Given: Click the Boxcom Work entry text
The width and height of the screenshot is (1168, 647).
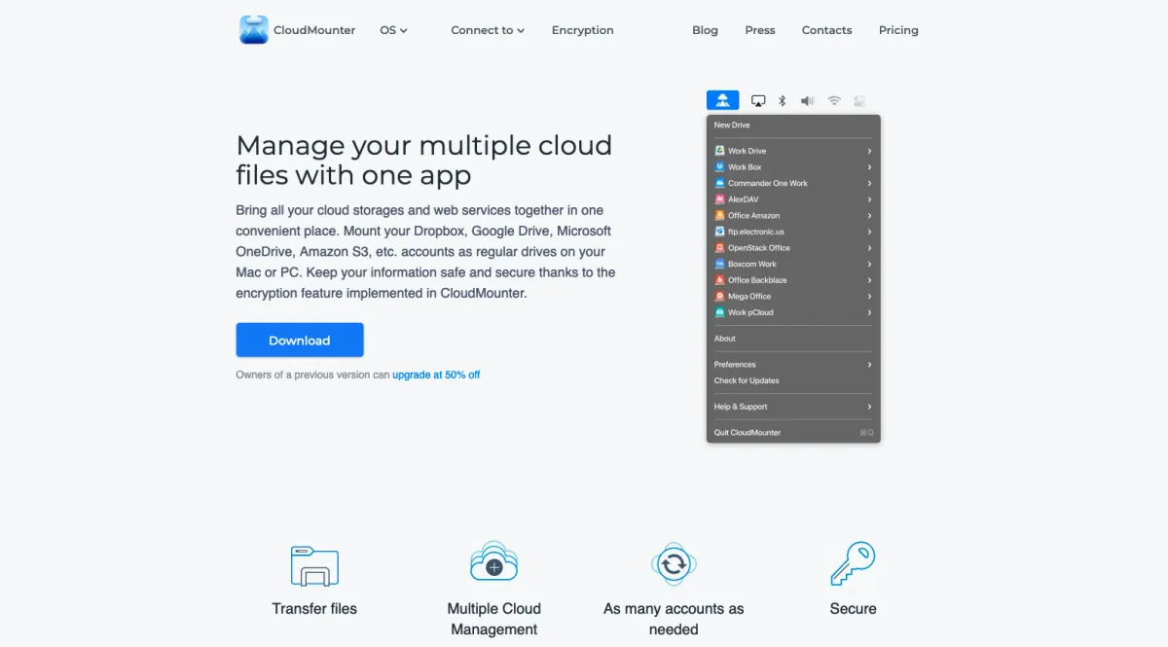Looking at the screenshot, I should (x=752, y=264).
